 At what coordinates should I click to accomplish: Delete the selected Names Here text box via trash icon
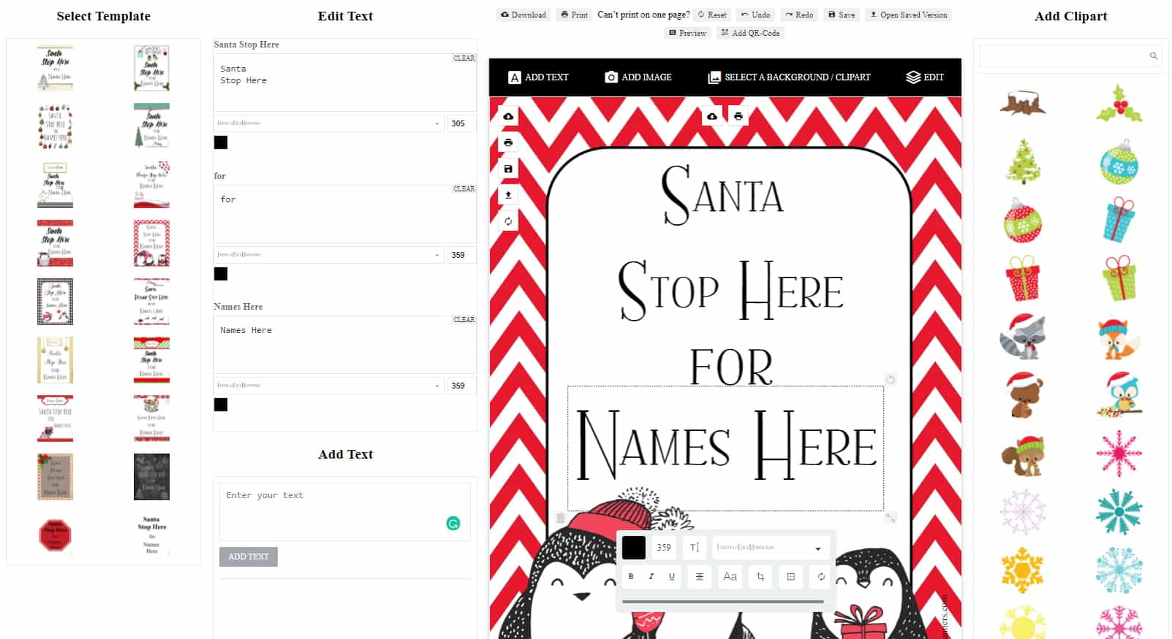(x=561, y=518)
